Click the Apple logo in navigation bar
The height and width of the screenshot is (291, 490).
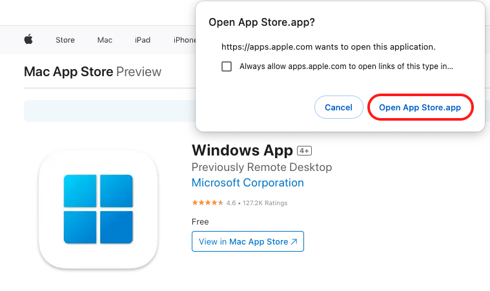[x=28, y=40]
